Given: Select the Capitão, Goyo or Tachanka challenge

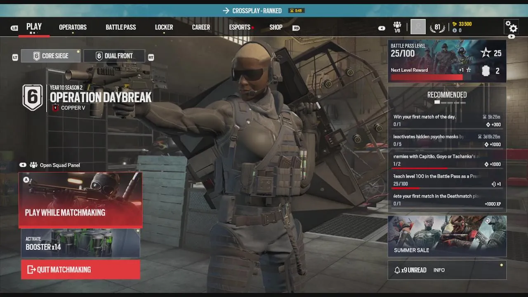Looking at the screenshot, I should [447, 160].
